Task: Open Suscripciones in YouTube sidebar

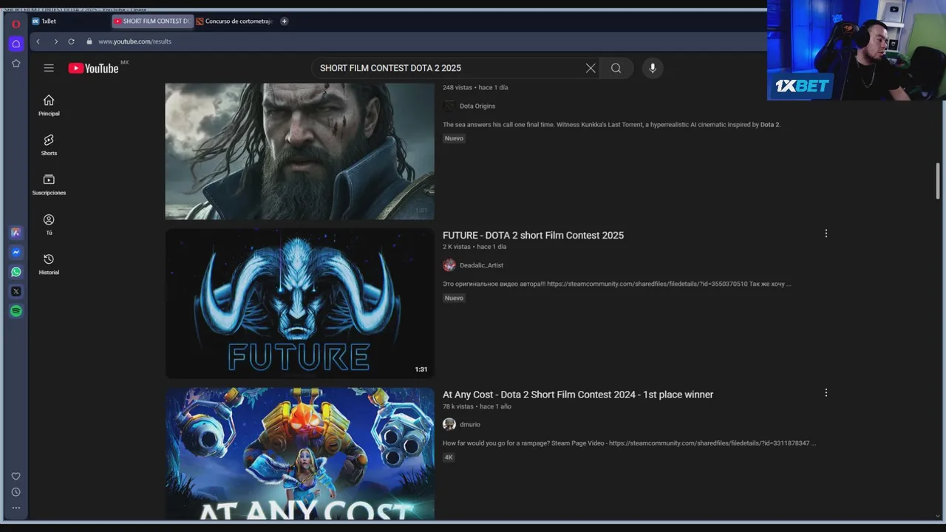Action: (49, 185)
